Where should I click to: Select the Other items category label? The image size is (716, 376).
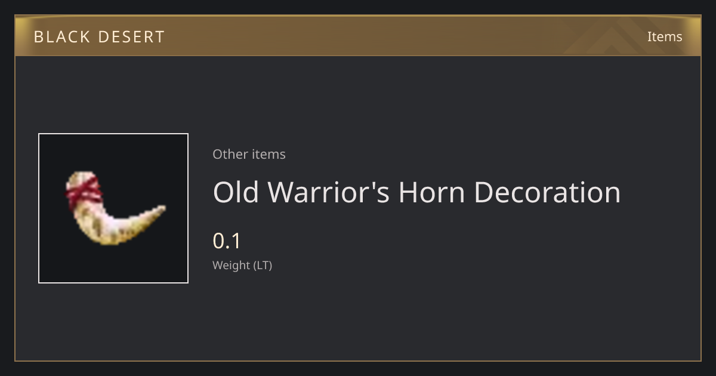(249, 154)
